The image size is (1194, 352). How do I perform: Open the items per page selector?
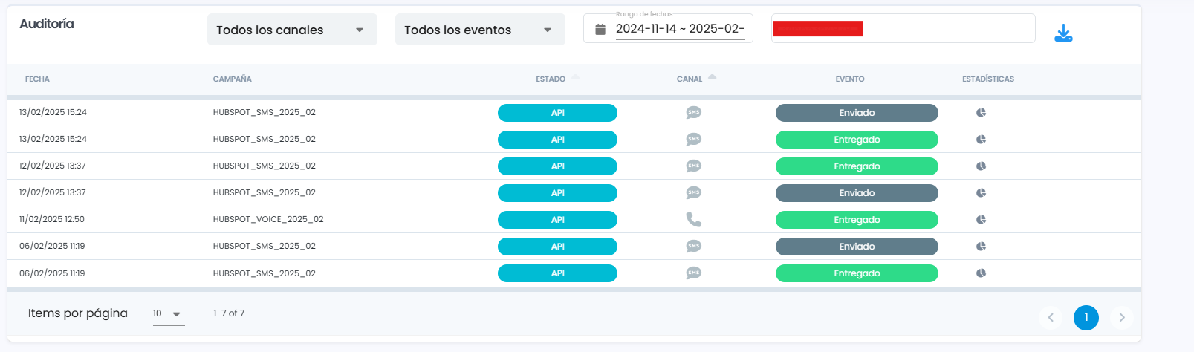click(168, 314)
